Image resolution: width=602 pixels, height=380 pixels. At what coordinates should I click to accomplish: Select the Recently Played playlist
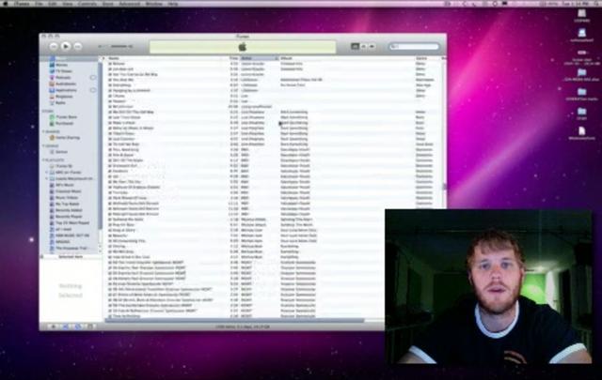(x=69, y=217)
